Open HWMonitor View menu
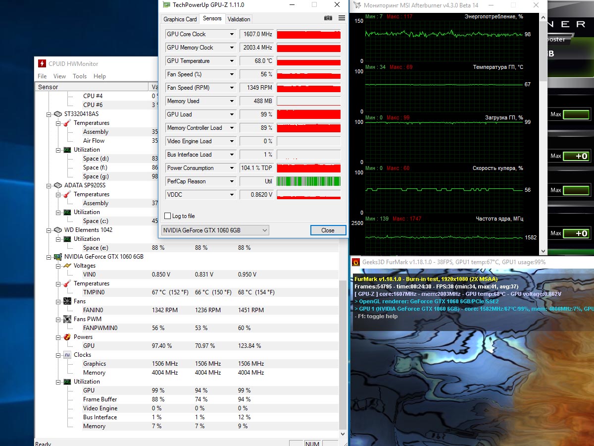The height and width of the screenshot is (446, 594). point(59,76)
